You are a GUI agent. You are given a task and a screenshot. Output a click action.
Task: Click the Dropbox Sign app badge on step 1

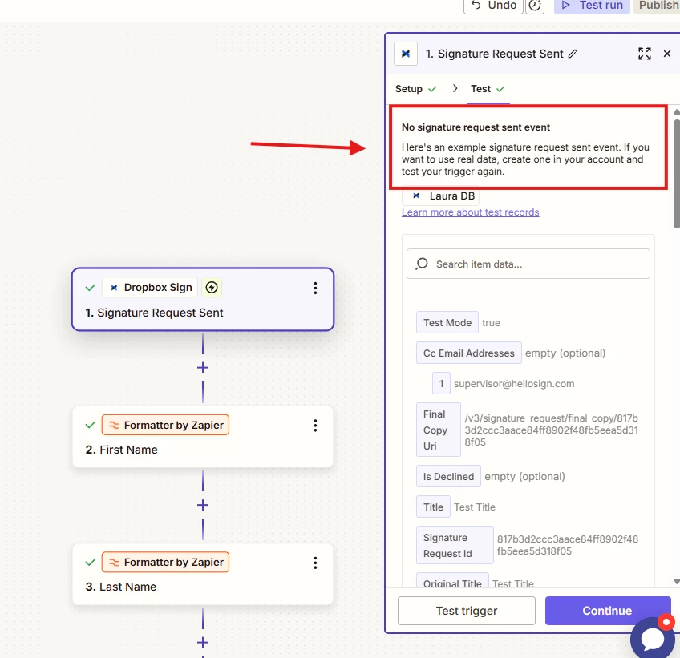(150, 288)
